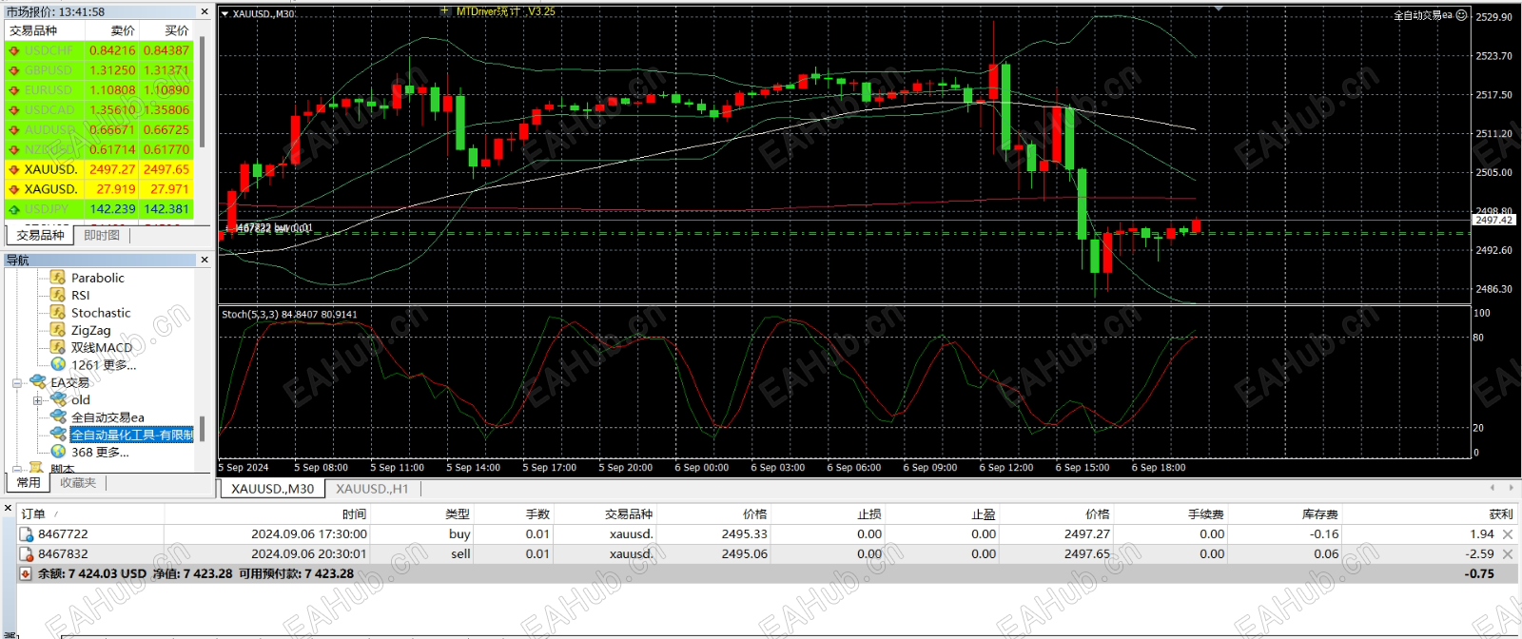This screenshot has height=639, width=1522.
Task: Select the USDJPY symbol name
Action: pyautogui.click(x=47, y=209)
